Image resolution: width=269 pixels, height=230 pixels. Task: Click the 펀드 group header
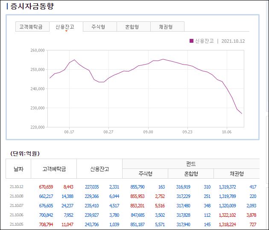point(191,164)
